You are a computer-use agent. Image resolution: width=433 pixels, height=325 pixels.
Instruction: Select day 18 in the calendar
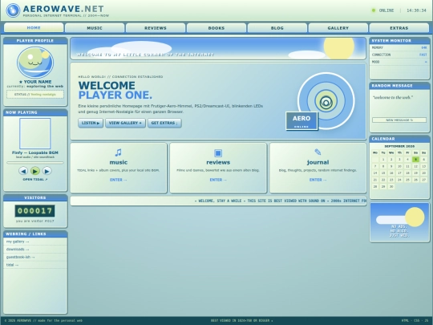(407, 173)
